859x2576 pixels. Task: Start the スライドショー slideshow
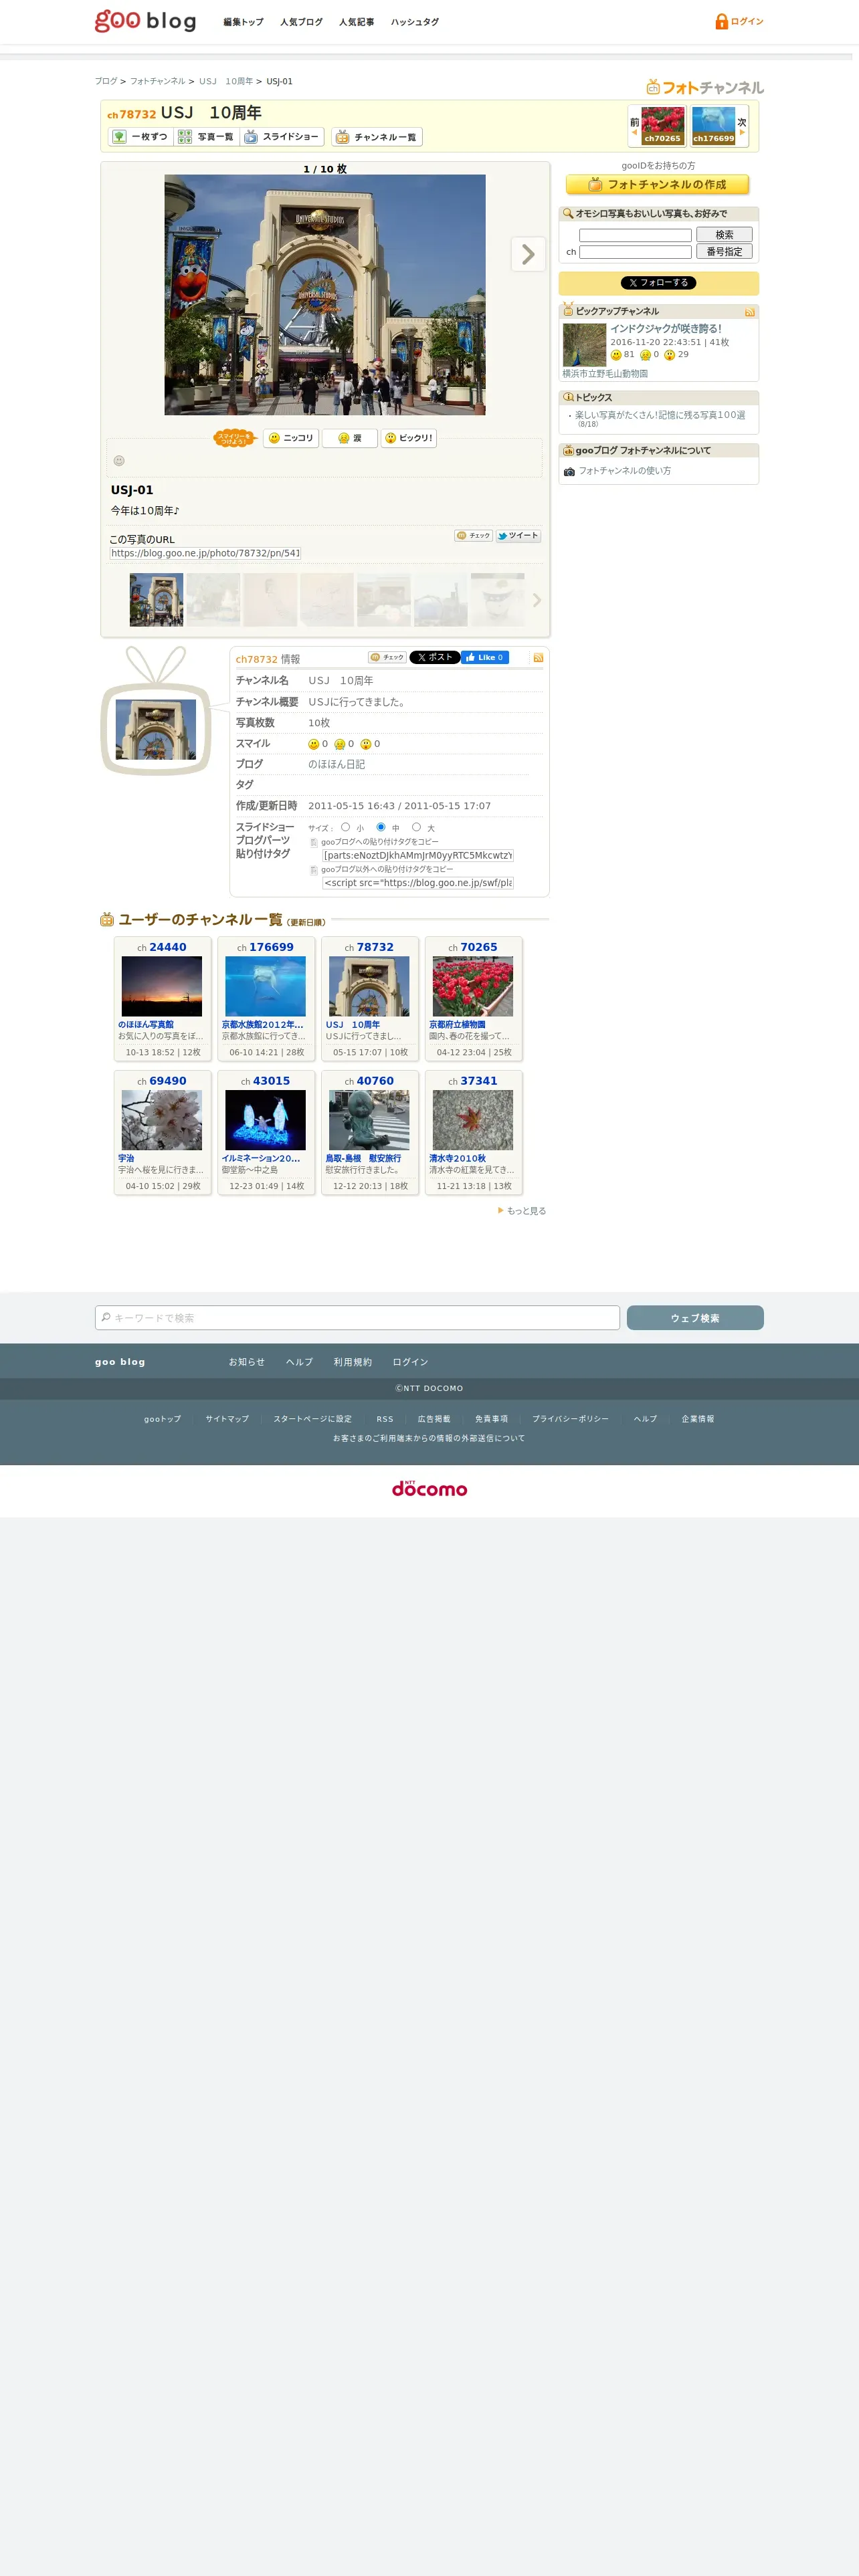281,137
